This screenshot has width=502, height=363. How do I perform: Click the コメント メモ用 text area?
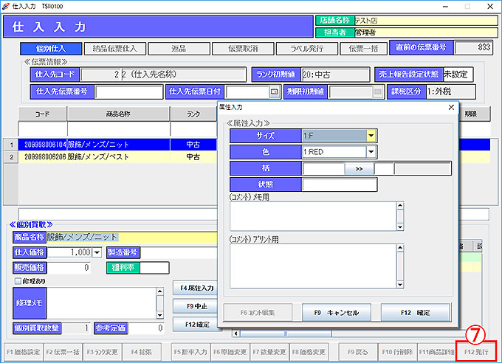coord(317,215)
